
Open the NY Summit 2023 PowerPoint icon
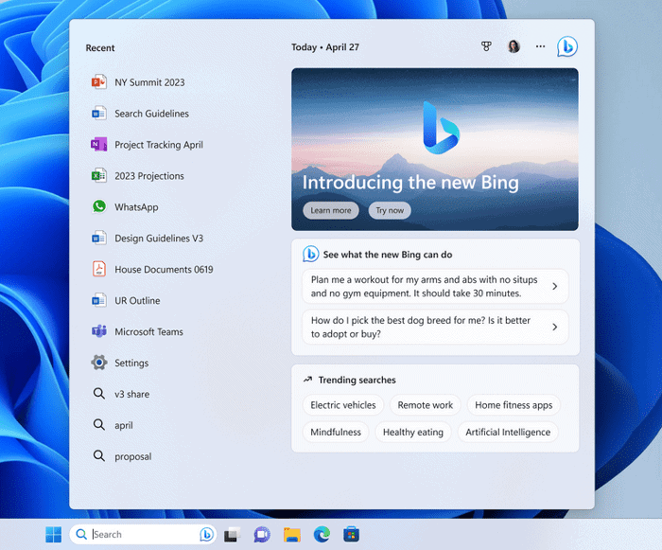click(x=98, y=82)
